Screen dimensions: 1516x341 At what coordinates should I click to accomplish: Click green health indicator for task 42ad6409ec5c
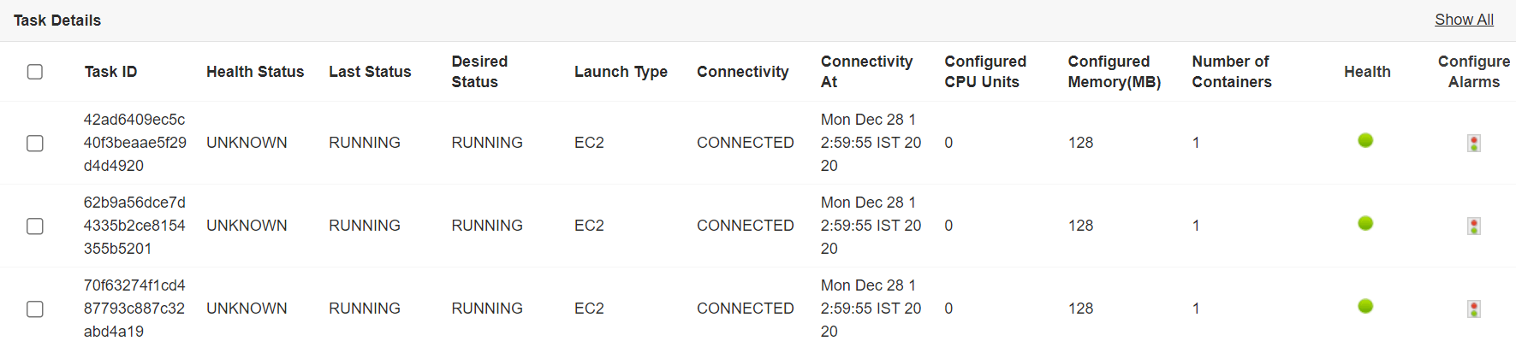[x=1365, y=140]
